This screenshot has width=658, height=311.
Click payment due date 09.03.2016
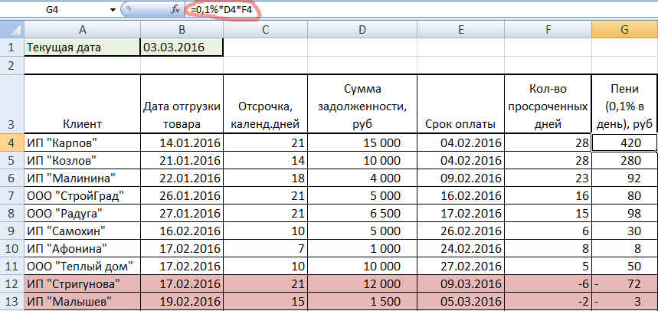[461, 283]
